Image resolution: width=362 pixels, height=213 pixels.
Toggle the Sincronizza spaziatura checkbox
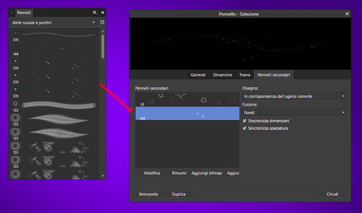244,128
